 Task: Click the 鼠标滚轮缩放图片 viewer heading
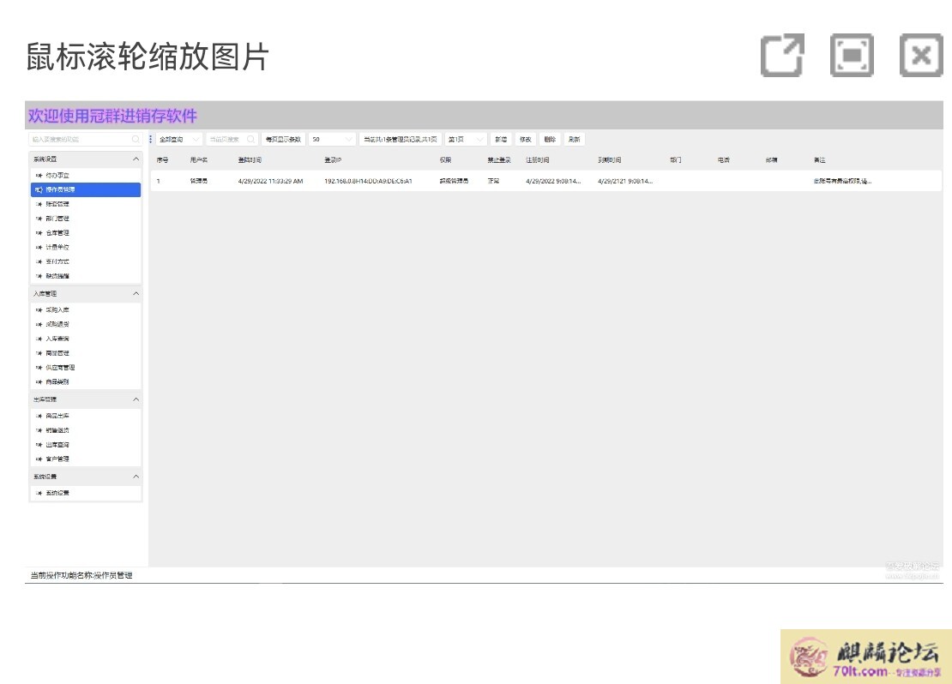coord(148,57)
